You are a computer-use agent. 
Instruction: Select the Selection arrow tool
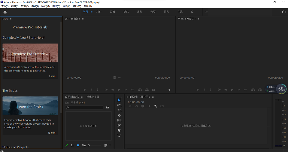tap(119, 100)
